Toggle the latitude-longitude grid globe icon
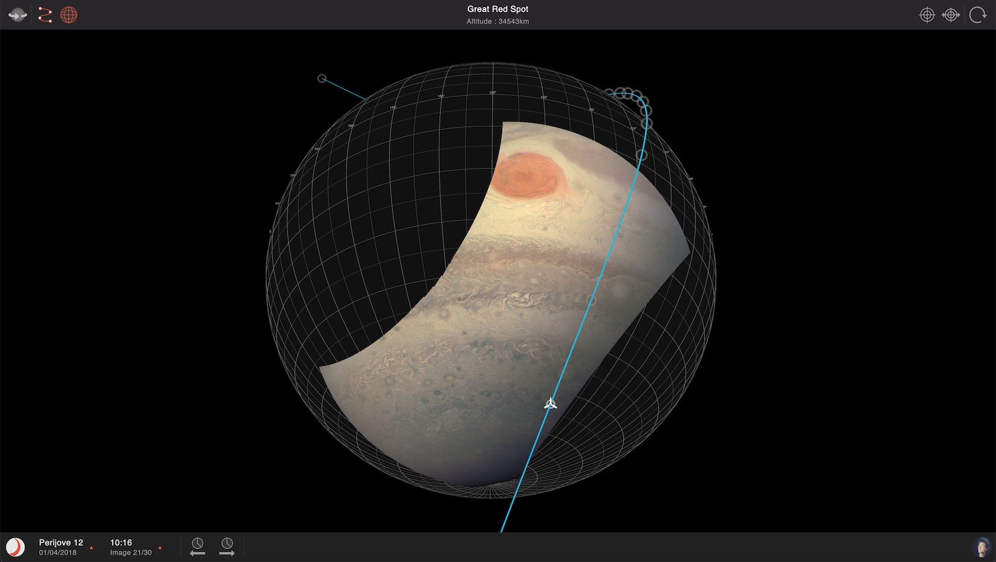The image size is (996, 562). pos(70,15)
